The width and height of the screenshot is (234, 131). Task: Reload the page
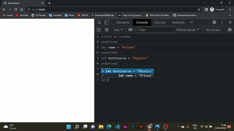tap(16, 9)
